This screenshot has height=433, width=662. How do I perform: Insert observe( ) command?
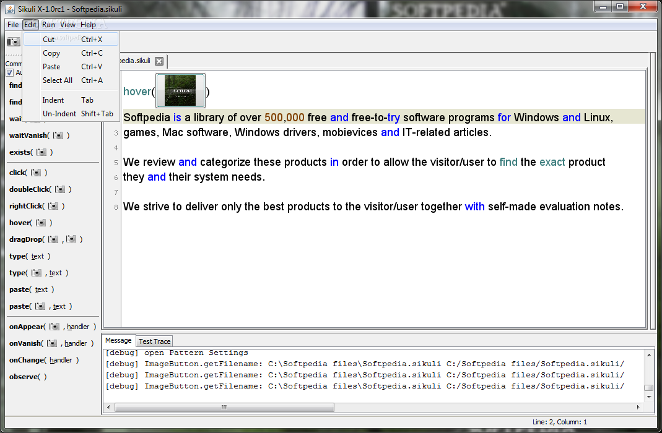point(28,377)
